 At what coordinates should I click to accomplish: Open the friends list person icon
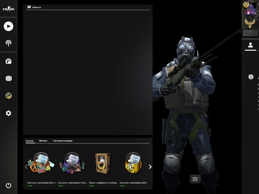click(251, 45)
